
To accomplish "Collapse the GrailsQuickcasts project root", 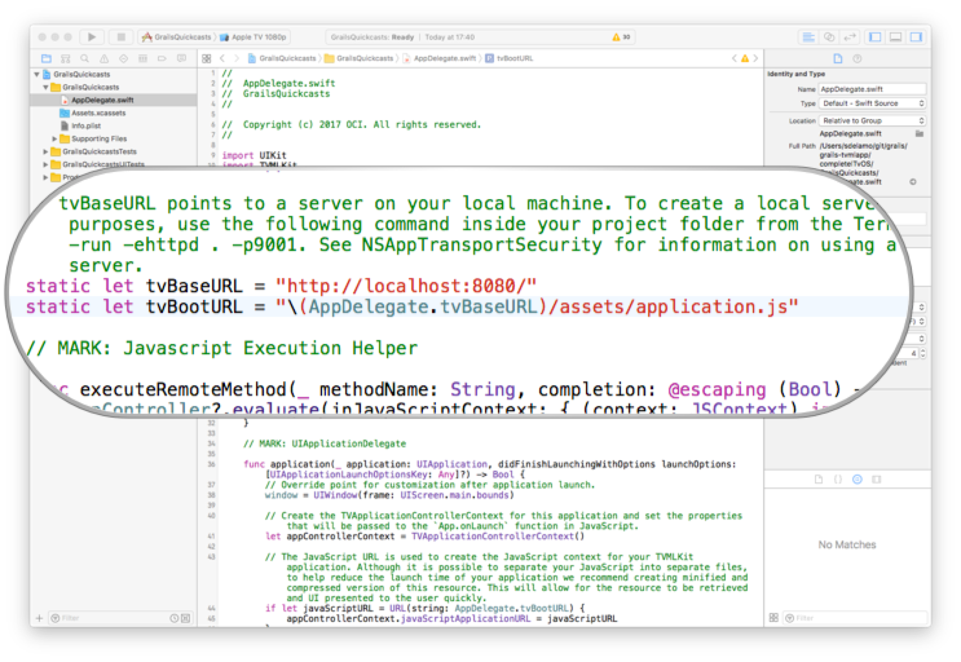I will (x=37, y=74).
